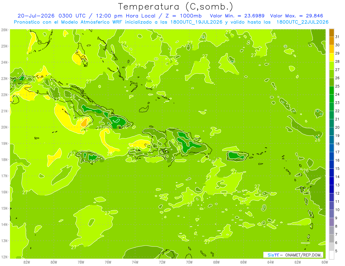Click the 70W longitude axis label
345x266 pixels.
(x=189, y=262)
